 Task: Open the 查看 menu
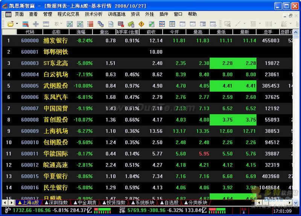point(33,14)
